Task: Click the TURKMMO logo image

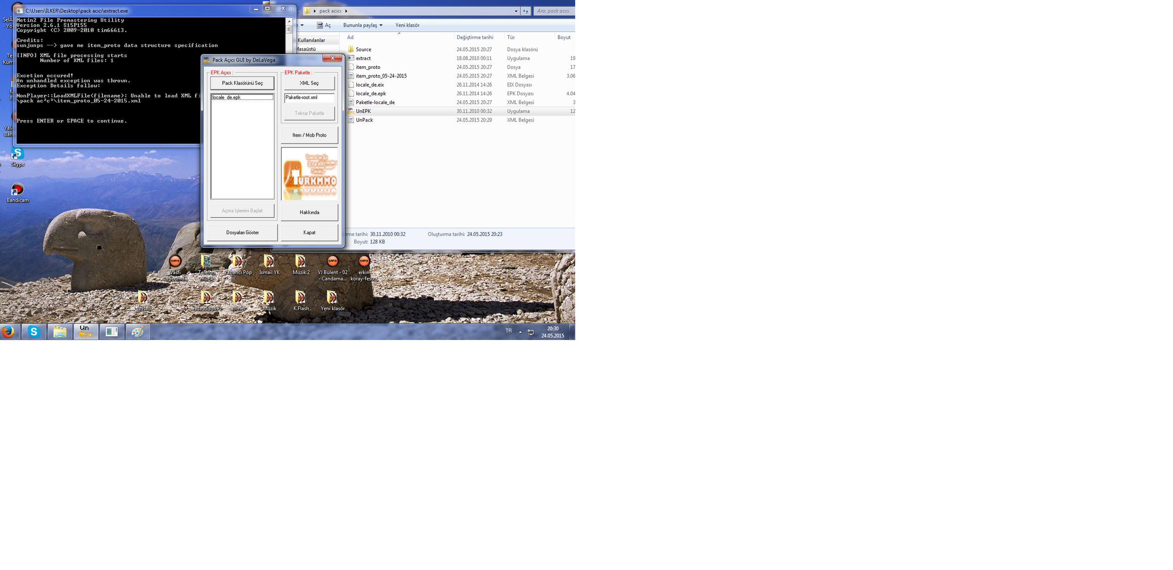Action: 309,174
